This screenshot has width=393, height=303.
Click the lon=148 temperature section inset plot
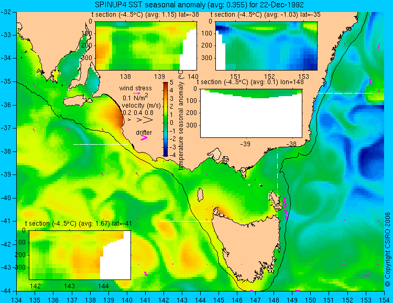pos(251,113)
